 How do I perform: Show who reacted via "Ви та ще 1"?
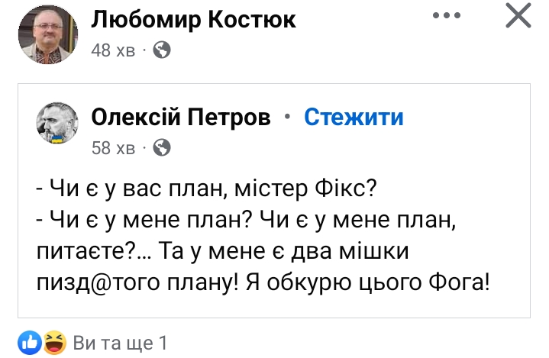click(119, 343)
